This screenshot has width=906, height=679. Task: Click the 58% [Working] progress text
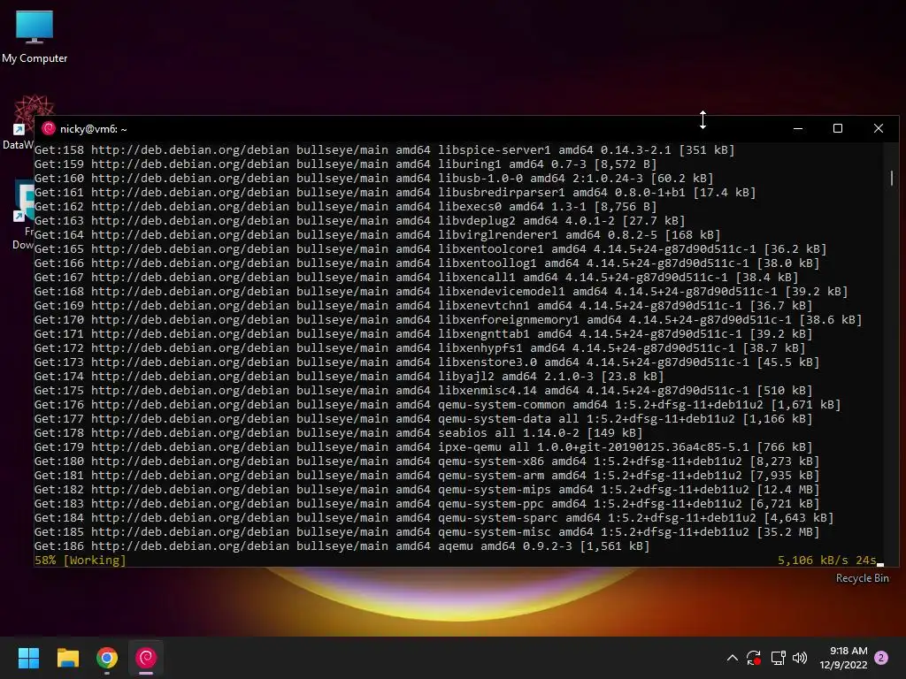tap(80, 560)
